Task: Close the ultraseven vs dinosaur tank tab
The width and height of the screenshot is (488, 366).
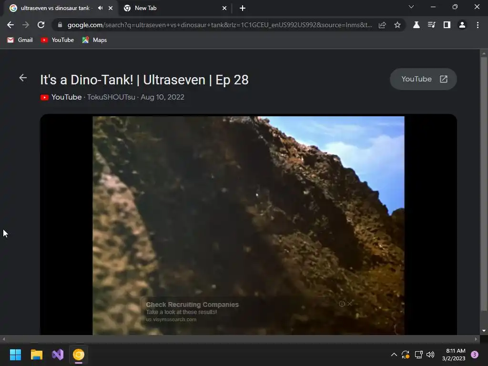Action: click(111, 8)
